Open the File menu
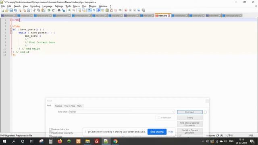 pos(3,6)
